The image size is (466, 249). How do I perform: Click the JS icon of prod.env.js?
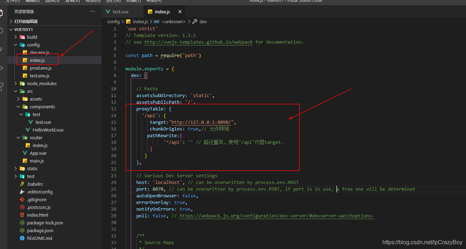coord(25,68)
